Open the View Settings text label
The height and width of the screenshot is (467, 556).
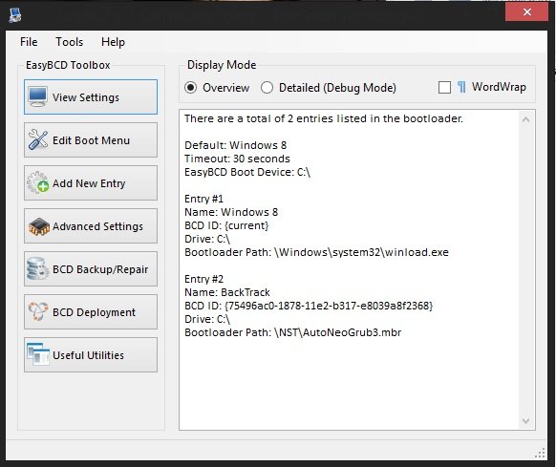pyautogui.click(x=86, y=97)
